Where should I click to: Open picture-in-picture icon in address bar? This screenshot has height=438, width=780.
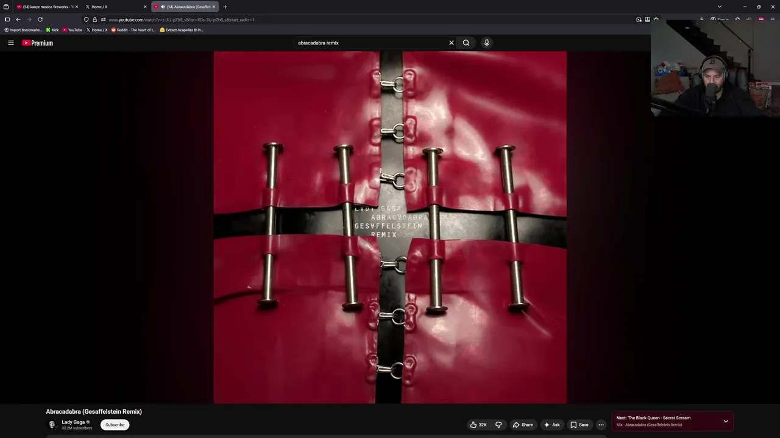(x=639, y=19)
